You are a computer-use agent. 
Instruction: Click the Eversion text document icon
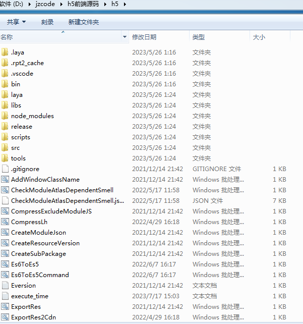click(x=5, y=285)
